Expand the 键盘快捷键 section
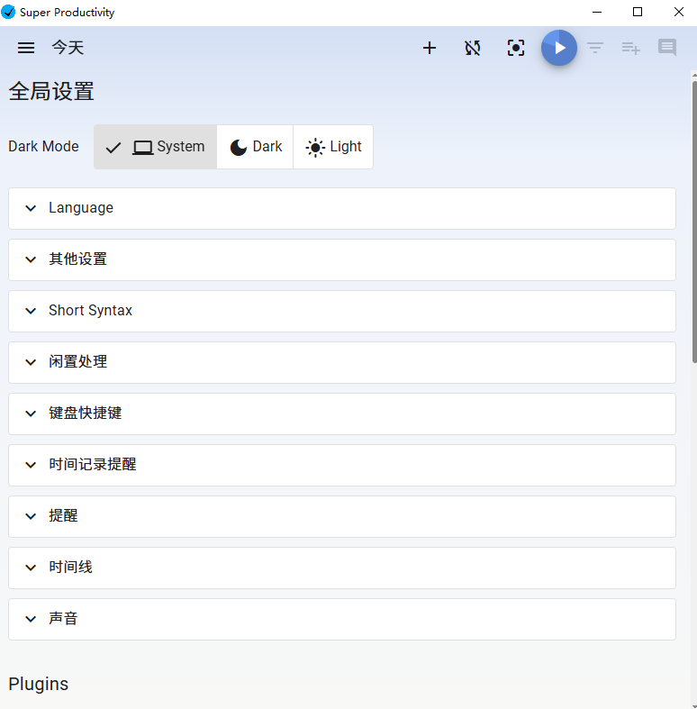 coord(342,414)
